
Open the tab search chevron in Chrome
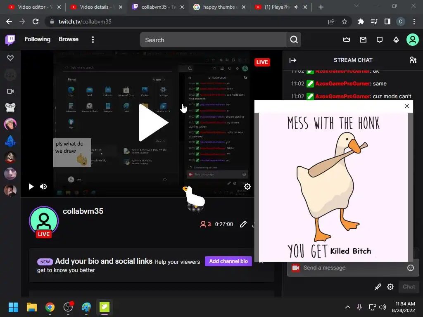356,6
